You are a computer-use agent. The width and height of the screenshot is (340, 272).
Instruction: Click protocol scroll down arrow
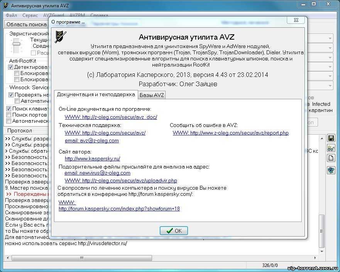(322, 251)
